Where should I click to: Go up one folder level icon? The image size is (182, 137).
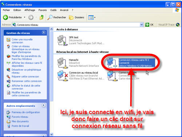(41, 17)
